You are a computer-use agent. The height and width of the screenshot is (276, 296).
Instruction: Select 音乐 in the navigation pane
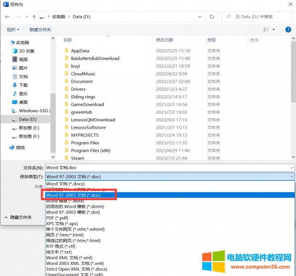[x=23, y=93]
